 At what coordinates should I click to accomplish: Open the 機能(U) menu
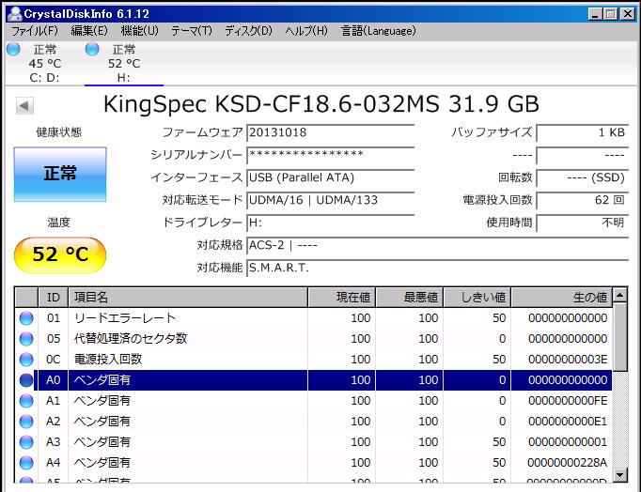click(139, 31)
